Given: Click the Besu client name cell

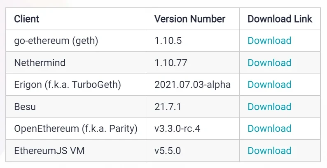Looking at the screenshot, I should [25, 107].
